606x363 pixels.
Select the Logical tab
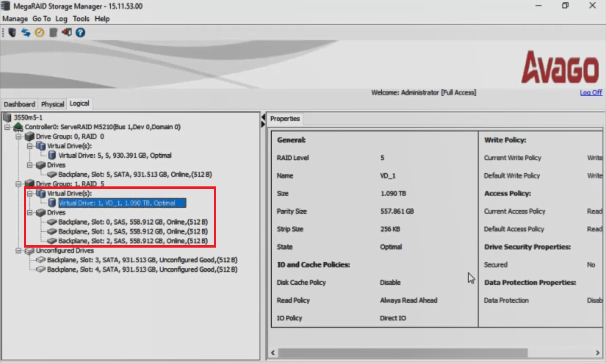(79, 103)
